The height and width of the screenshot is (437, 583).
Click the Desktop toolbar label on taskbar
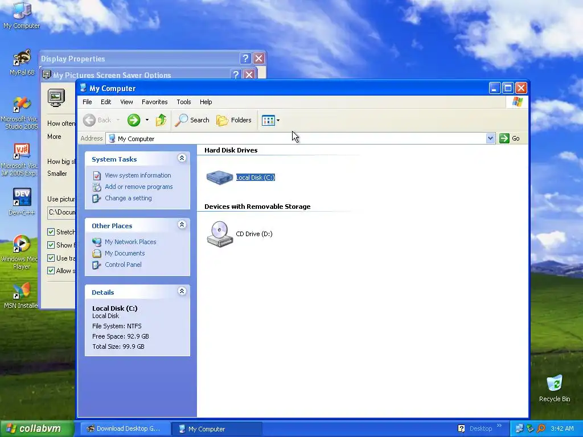click(481, 428)
